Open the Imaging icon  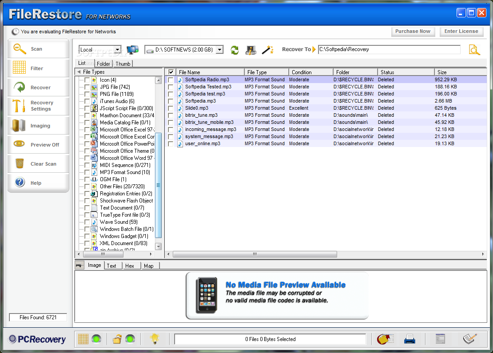click(x=19, y=125)
